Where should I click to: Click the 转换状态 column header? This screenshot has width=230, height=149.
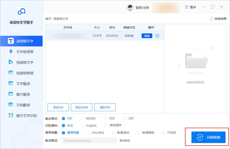pos(129,27)
